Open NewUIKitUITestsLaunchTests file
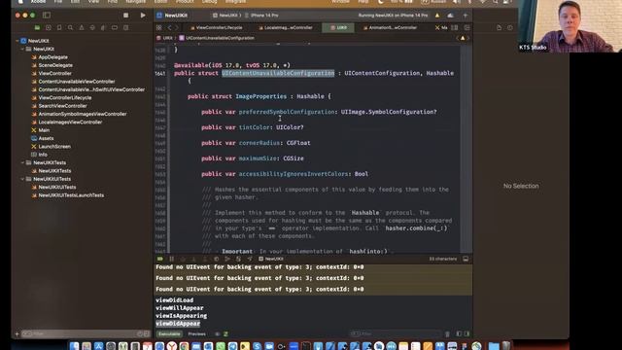This screenshot has width=622, height=350. (x=68, y=195)
